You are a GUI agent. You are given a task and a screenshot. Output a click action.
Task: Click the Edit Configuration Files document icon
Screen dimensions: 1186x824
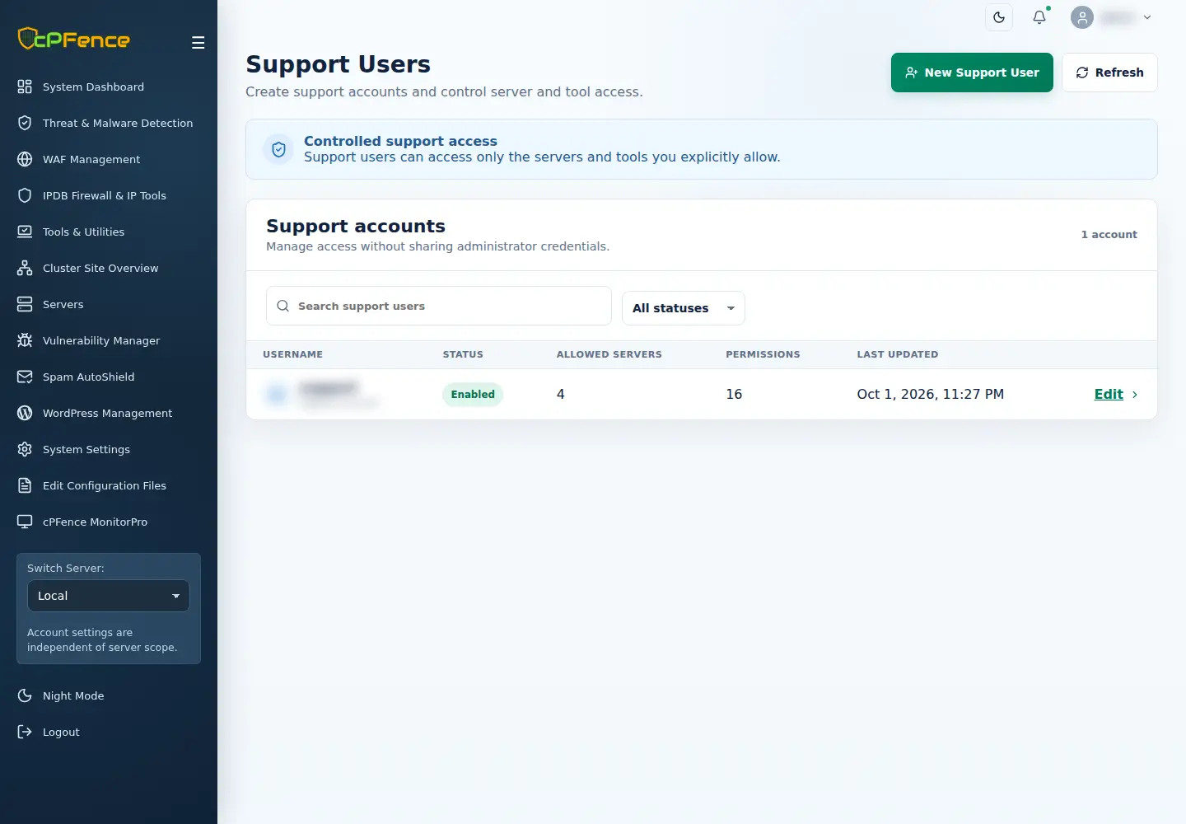coord(25,485)
